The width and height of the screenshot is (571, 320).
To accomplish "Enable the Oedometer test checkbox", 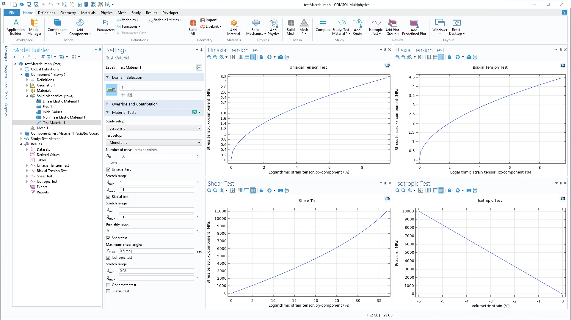I will [x=108, y=285].
